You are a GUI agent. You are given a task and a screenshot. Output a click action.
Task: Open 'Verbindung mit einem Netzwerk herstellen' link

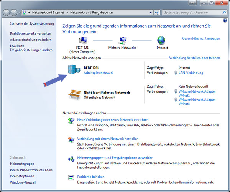[x=108, y=139]
